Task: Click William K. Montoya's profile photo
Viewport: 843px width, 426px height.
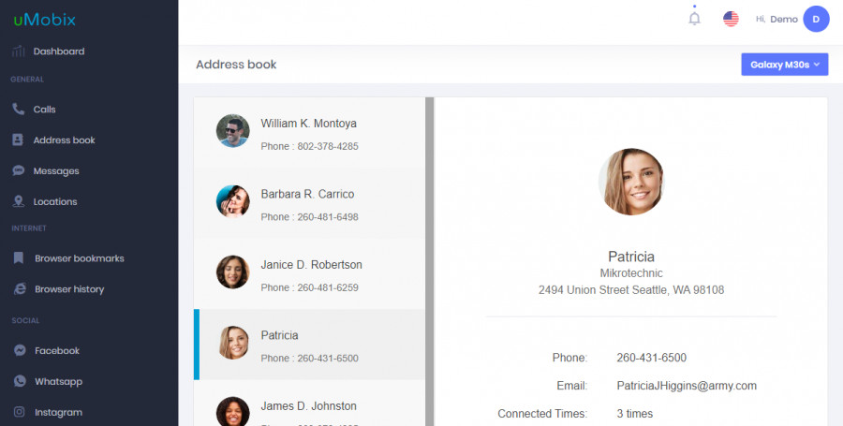Action: click(x=233, y=130)
